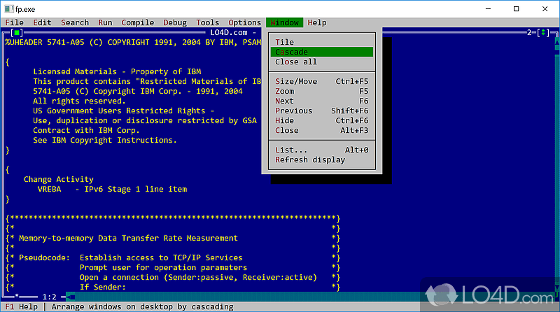Choose Previous Shift+F6 menu entry
The width and height of the screenshot is (560, 312).
pyautogui.click(x=322, y=111)
